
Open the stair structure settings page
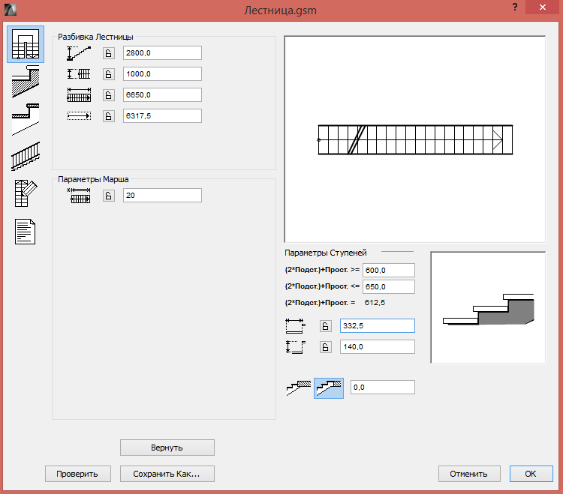(26, 82)
